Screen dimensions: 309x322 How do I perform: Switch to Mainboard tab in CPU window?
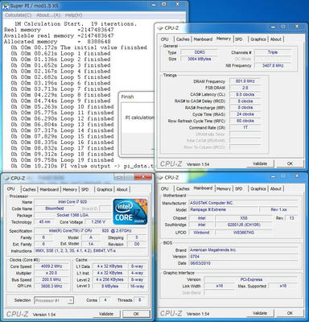click(x=49, y=189)
